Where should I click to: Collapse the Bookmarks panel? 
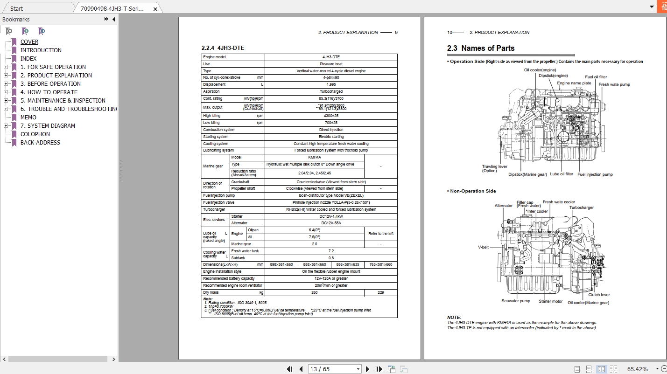pyautogui.click(x=113, y=19)
